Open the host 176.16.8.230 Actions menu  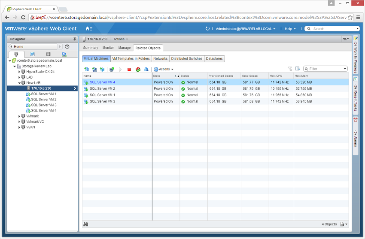121,39
